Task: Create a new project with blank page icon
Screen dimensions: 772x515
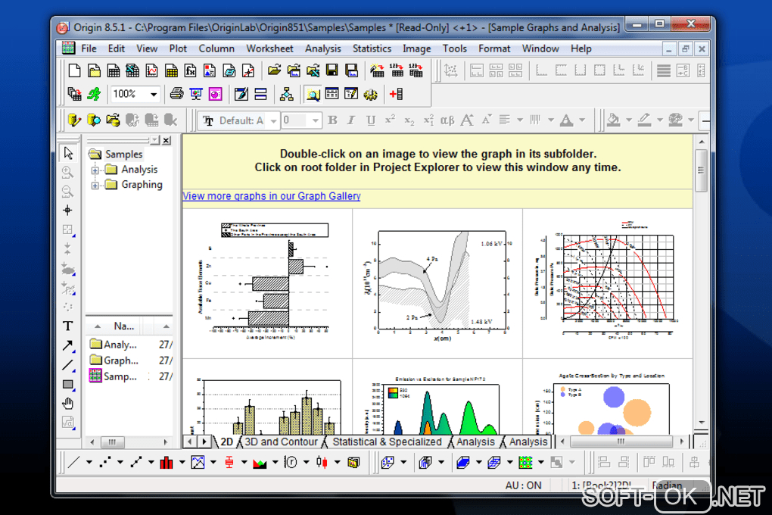Action: point(74,70)
